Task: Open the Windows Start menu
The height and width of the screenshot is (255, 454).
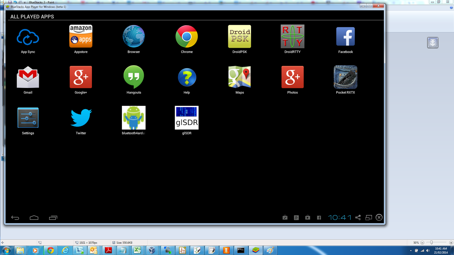Action: [6, 250]
